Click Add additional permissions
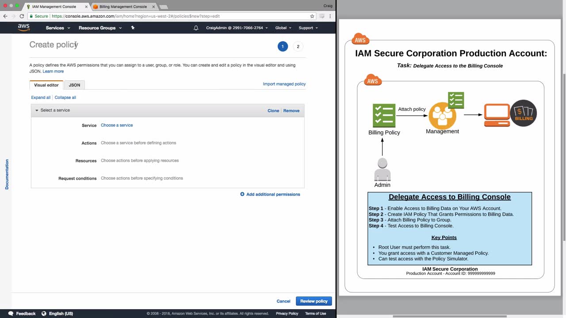Viewport: 566px width, 318px height. (x=273, y=194)
